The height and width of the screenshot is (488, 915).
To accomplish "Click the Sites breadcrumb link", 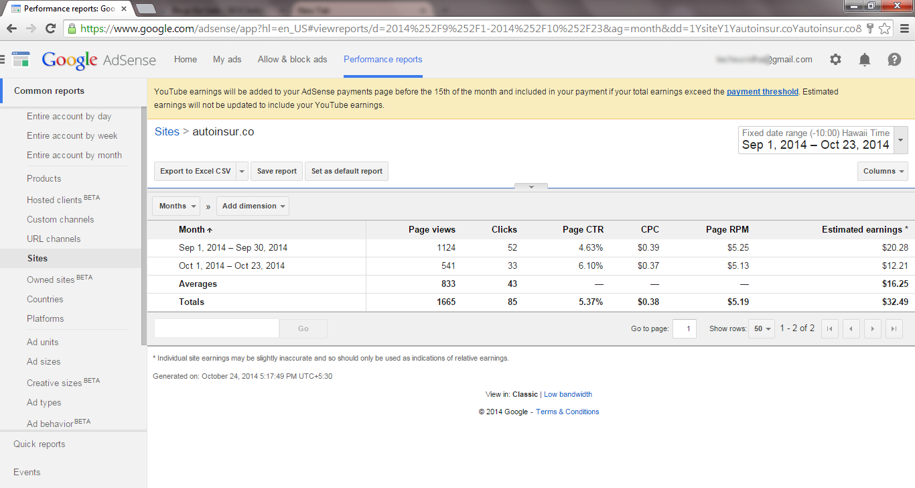I will pyautogui.click(x=167, y=131).
